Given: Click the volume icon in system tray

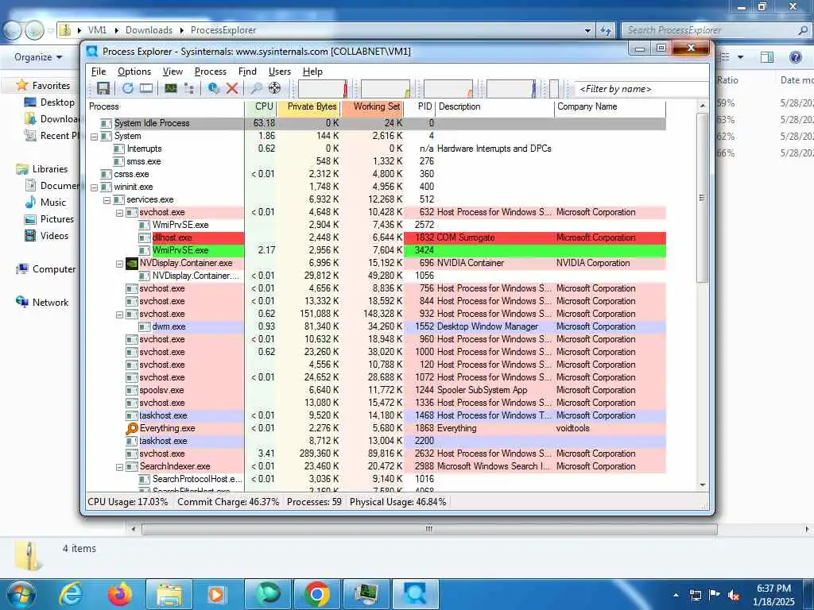Looking at the screenshot, I should pyautogui.click(x=734, y=596).
